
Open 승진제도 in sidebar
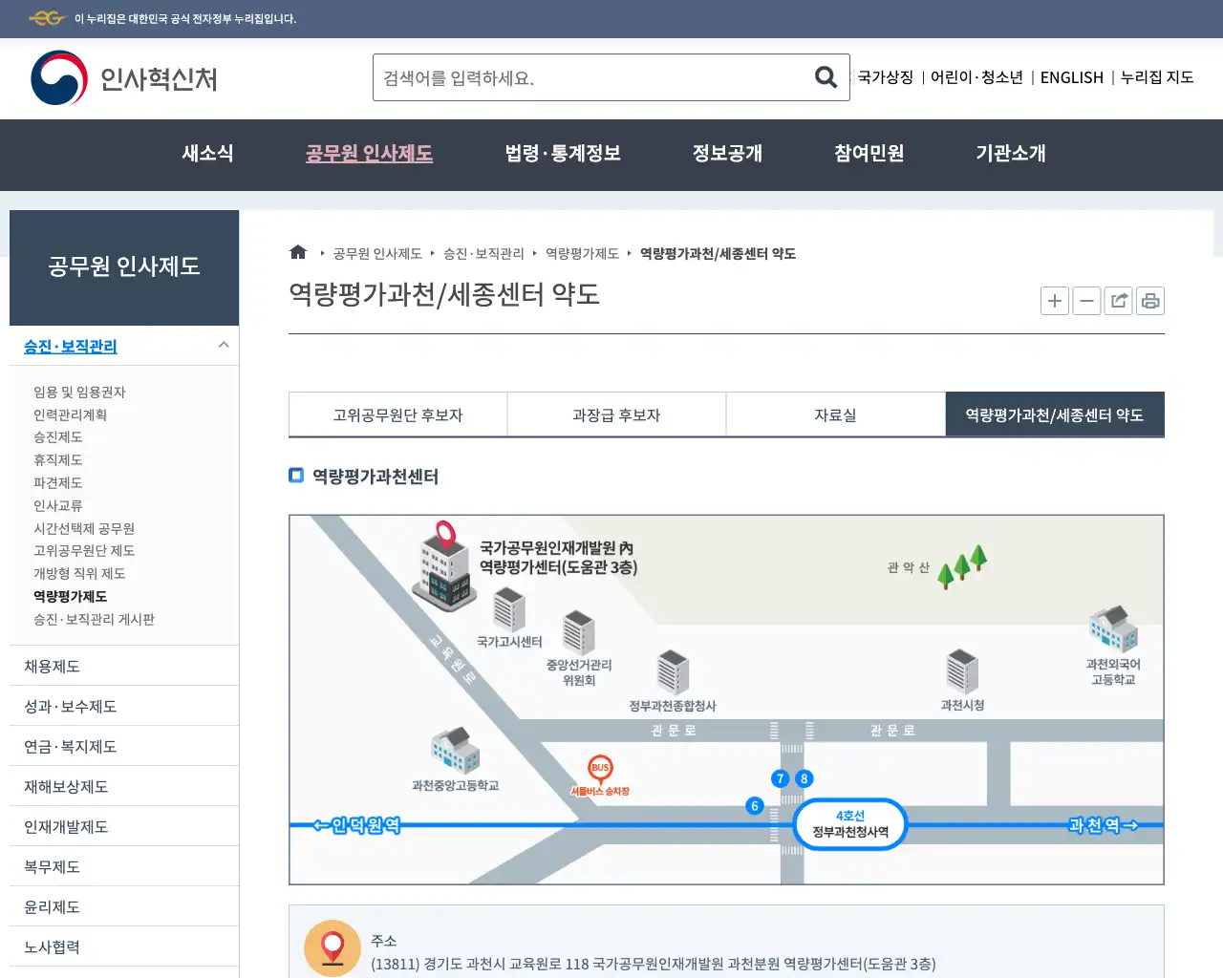(57, 436)
